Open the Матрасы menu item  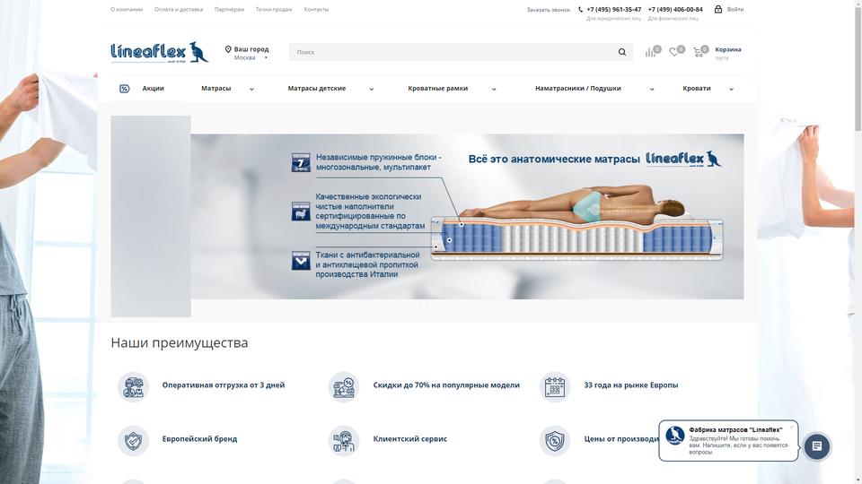[x=216, y=89]
